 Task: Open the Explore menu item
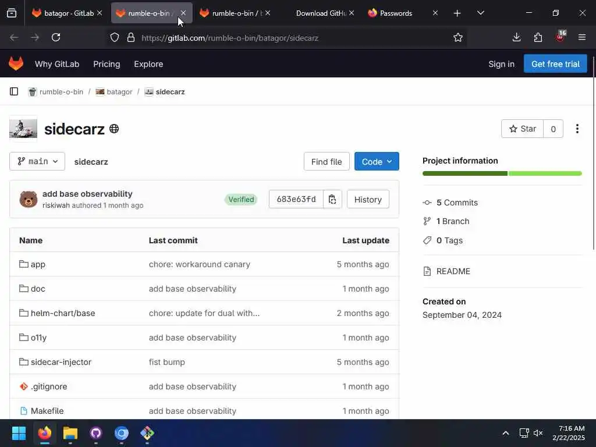click(x=148, y=64)
